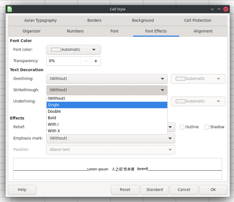Click the LibreOffice Calc icon in title bar
This screenshot has height=202, width=234.
coord(10,9)
